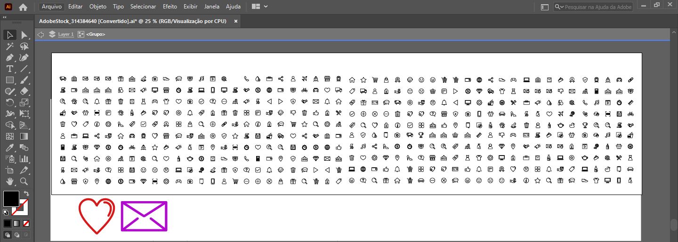Screen dimensions: 678x242
Task: Select the Direct Selection tool
Action: [x=24, y=35]
